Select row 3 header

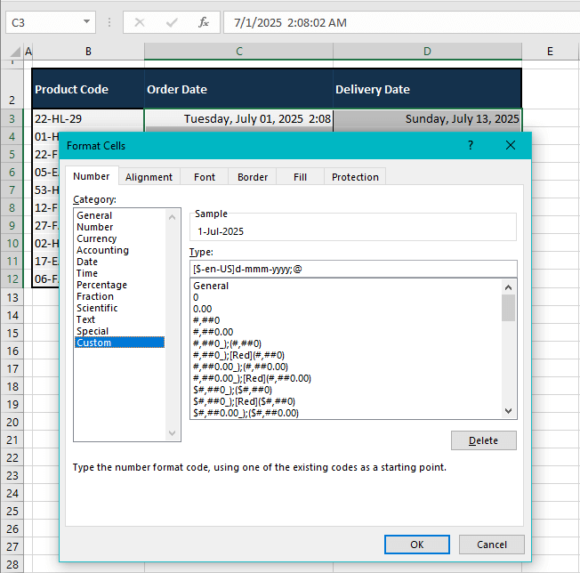12,118
